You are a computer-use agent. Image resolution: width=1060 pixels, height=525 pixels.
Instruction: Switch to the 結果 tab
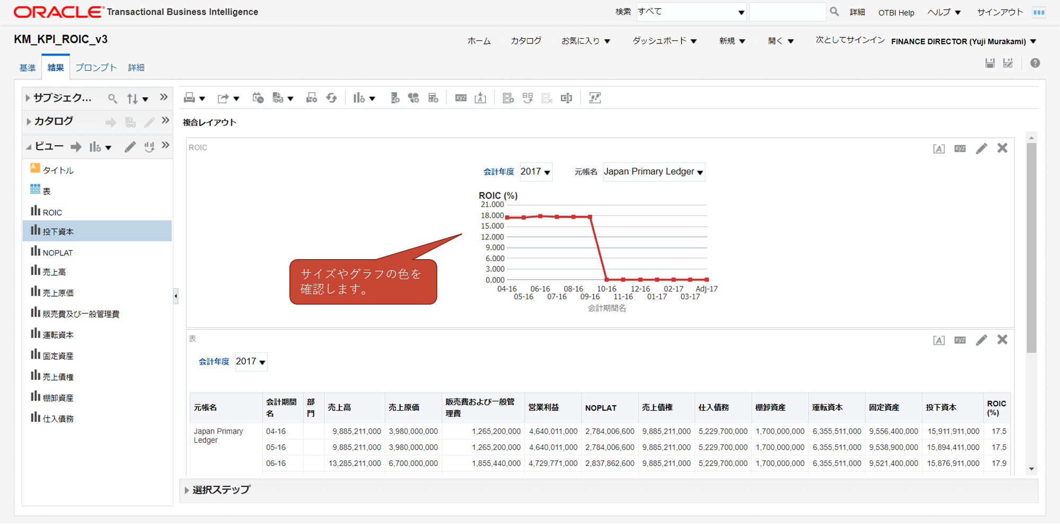[56, 68]
